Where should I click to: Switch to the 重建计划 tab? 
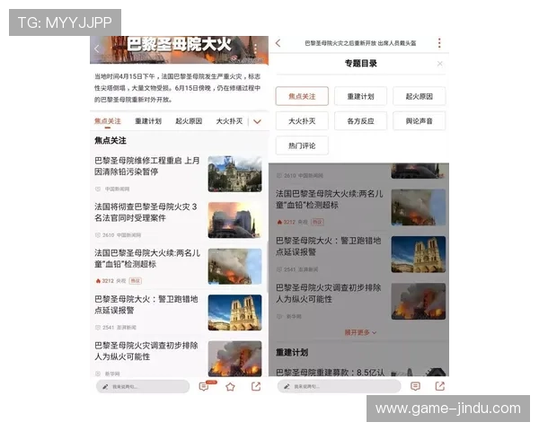[148, 121]
